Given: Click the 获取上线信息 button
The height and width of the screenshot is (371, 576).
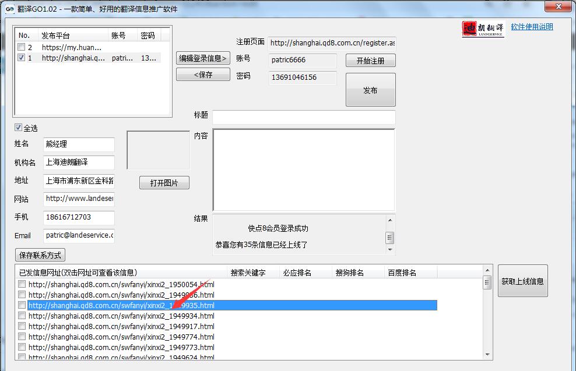Looking at the screenshot, I should (x=522, y=281).
